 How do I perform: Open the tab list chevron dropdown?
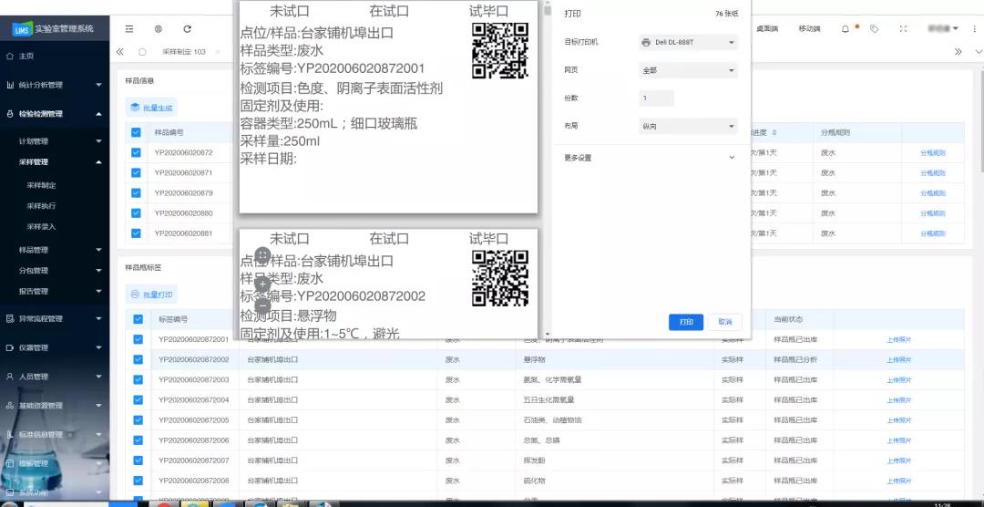point(979,51)
